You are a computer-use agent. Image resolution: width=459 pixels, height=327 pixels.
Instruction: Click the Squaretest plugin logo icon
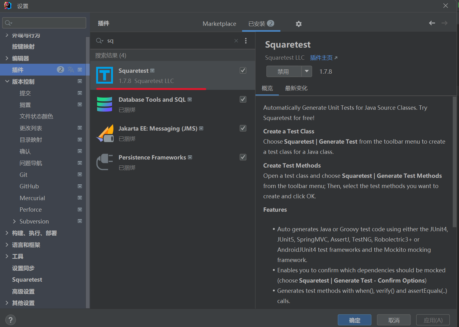(x=105, y=75)
